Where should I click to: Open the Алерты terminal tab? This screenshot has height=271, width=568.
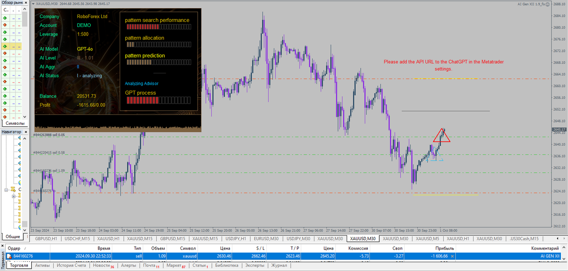tap(129, 265)
